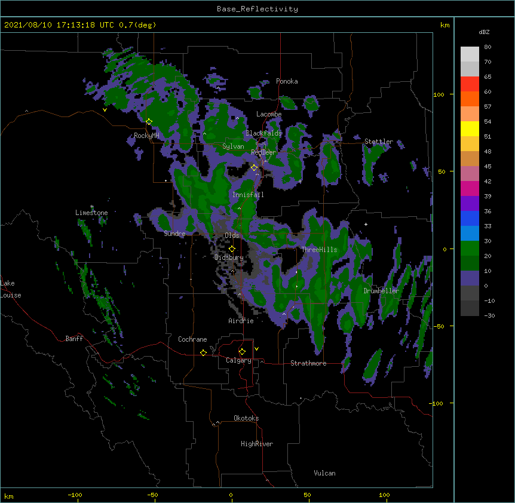Image resolution: width=515 pixels, height=503 pixels.
Task: Click the Ponoka city label
Action: (x=287, y=81)
